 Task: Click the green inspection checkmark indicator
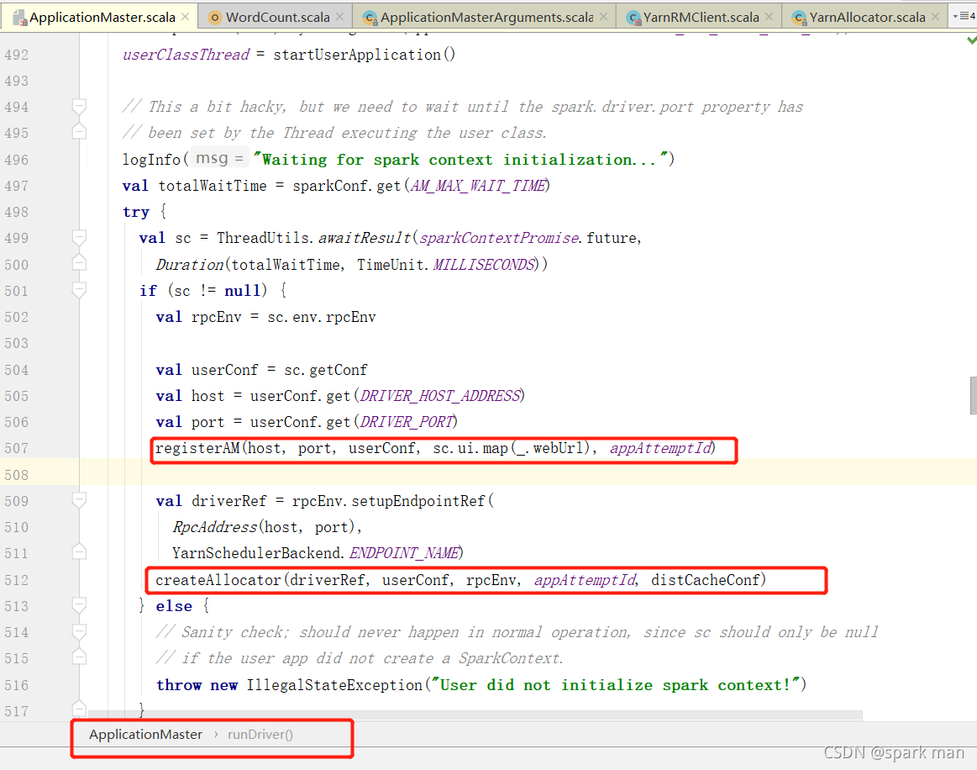coord(971,40)
